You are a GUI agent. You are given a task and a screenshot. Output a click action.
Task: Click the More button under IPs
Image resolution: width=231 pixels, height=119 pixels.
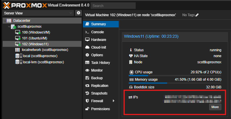(215, 107)
